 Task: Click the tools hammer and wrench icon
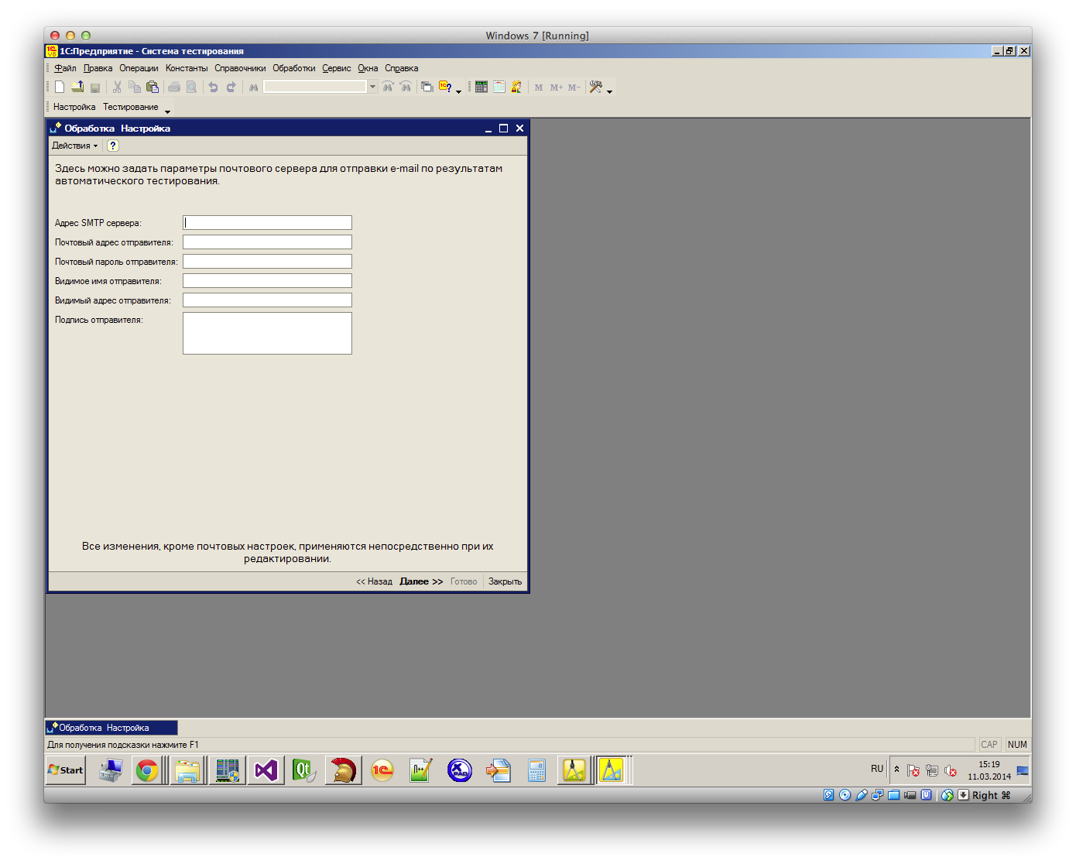pos(595,87)
